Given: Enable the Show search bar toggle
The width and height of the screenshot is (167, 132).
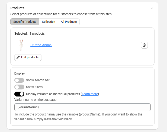Looking at the screenshot, I should 19,80.
